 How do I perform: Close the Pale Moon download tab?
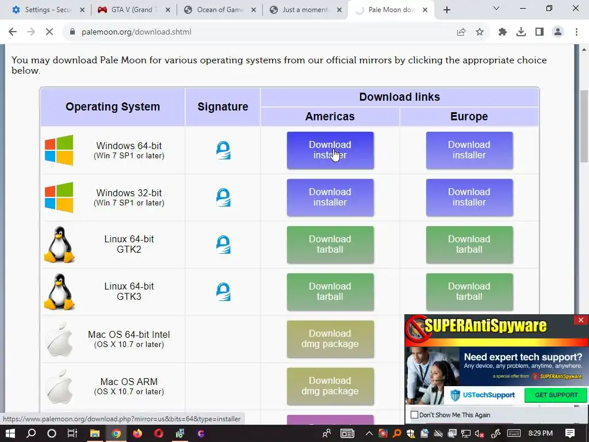(x=425, y=10)
